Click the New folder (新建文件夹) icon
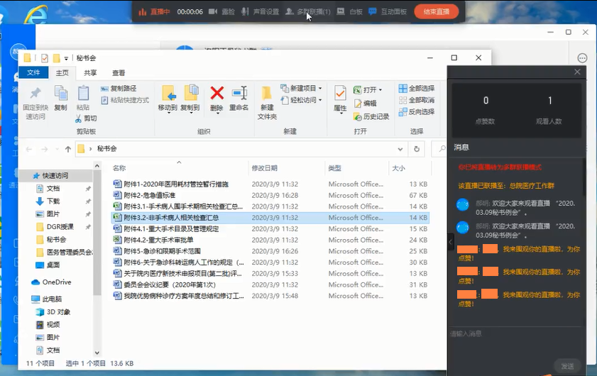The image size is (597, 376). pos(266,93)
